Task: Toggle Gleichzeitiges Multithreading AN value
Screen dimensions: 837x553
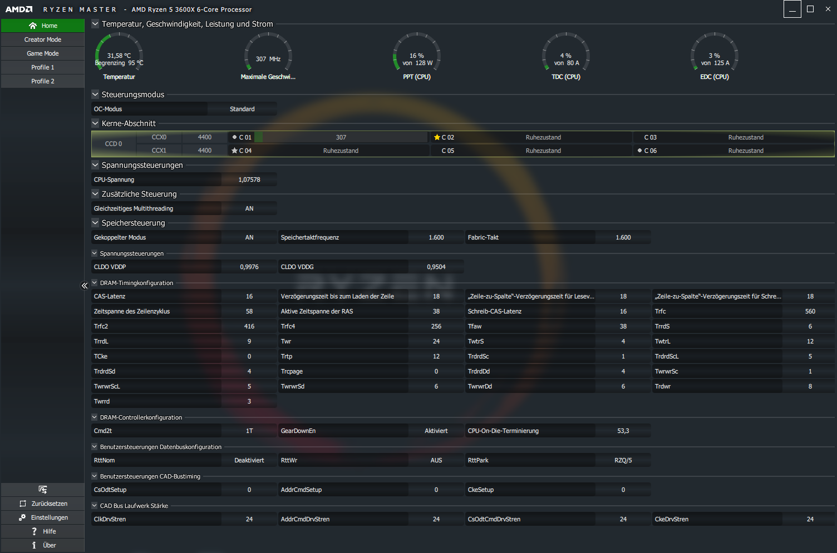Action: [x=249, y=208]
